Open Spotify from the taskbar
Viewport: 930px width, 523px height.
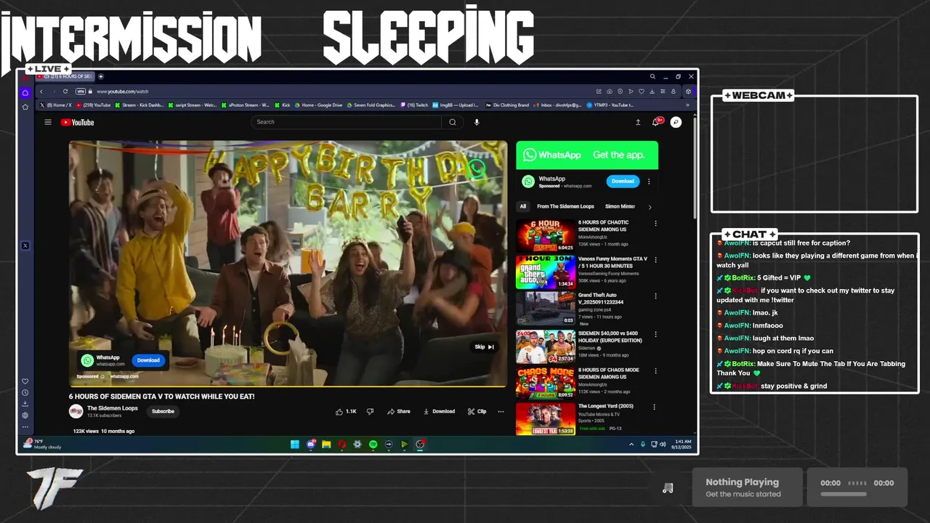coord(373,444)
